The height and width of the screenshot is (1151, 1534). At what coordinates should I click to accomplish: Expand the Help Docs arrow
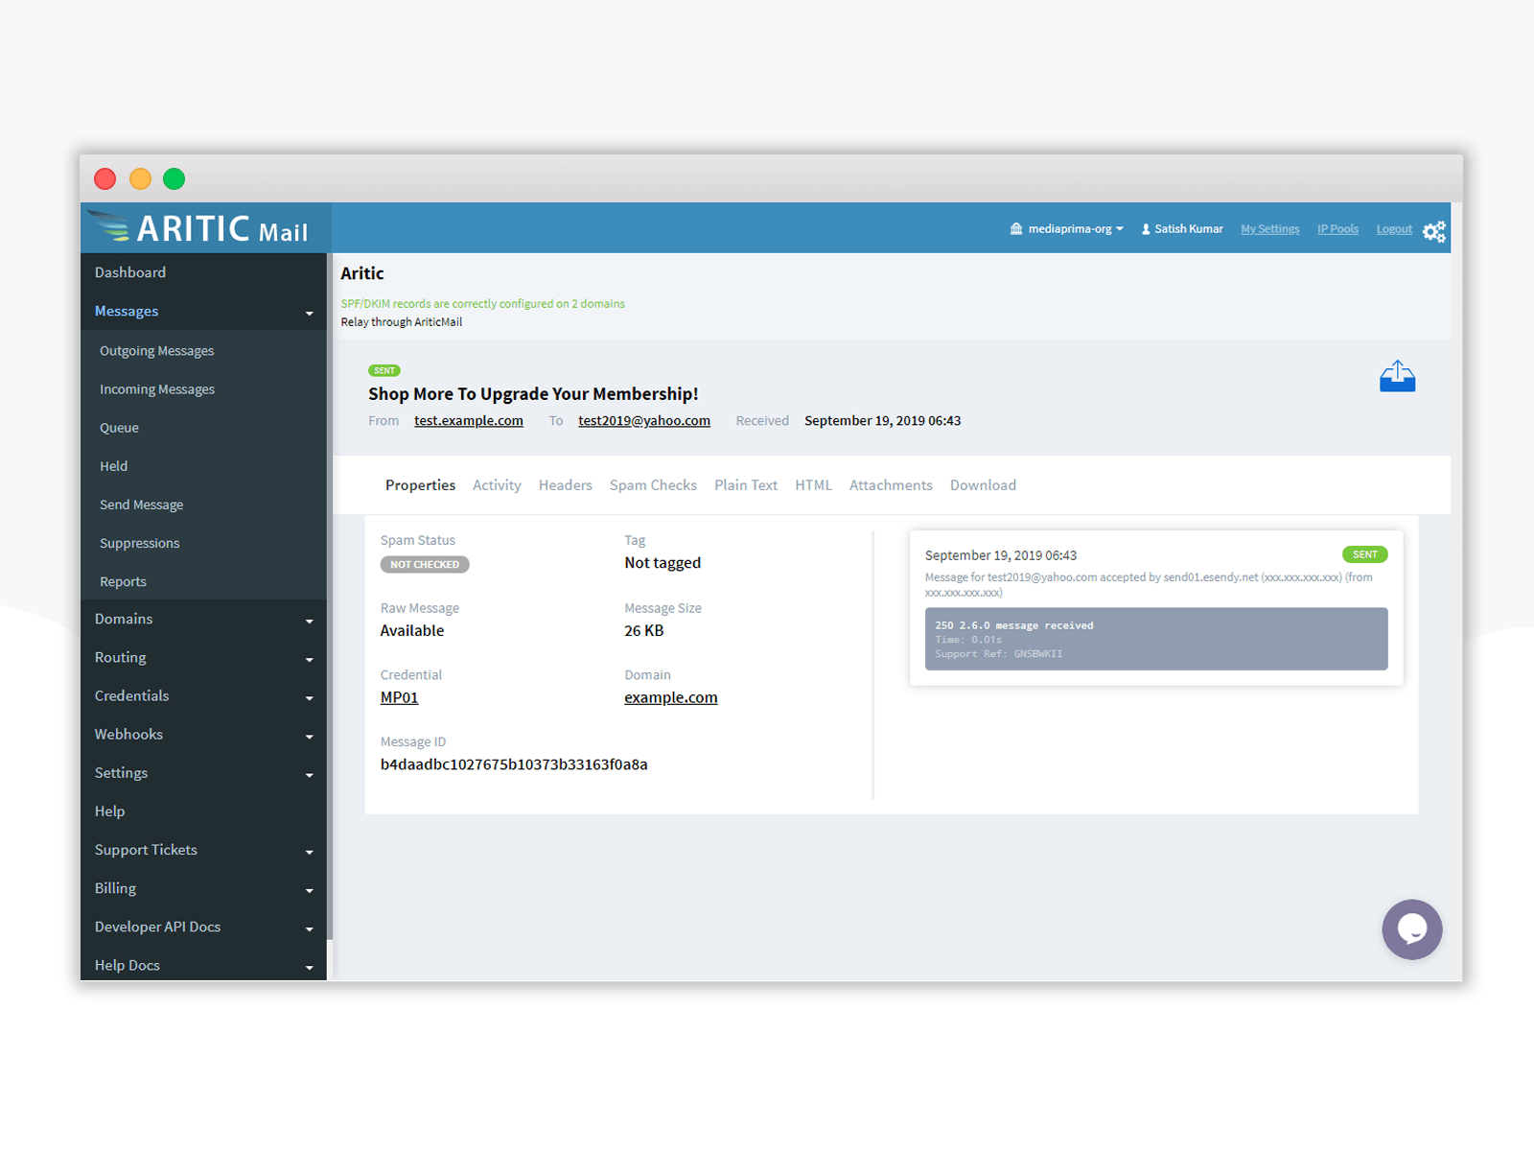pyautogui.click(x=309, y=968)
